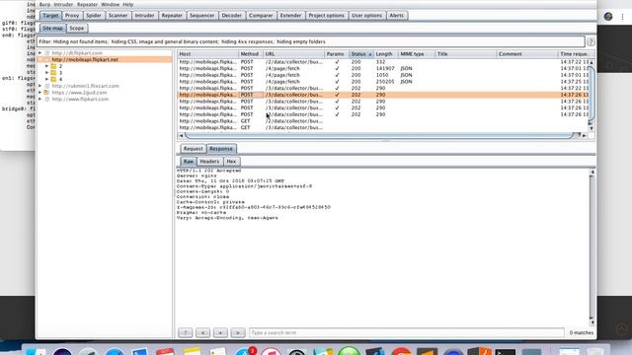Switch response view to Headers

[209, 162]
